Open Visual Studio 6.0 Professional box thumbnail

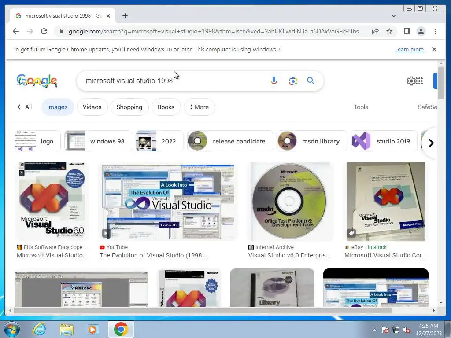52,201
